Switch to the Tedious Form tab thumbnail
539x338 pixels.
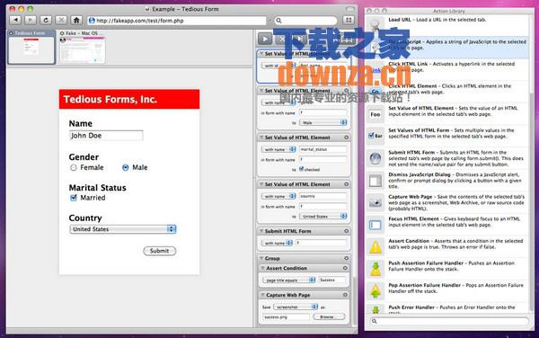31,47
